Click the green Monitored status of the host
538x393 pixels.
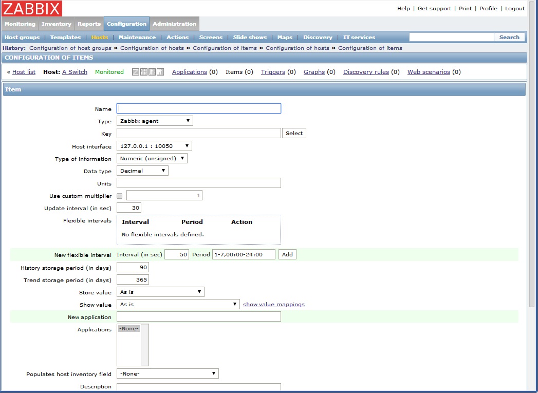109,72
